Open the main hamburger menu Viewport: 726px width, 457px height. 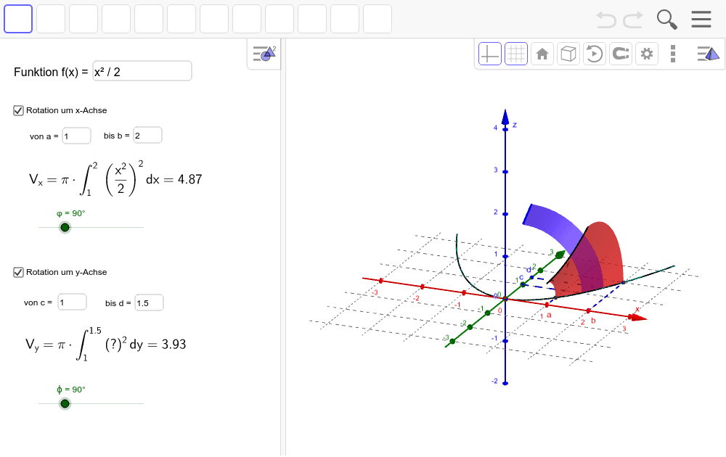click(701, 19)
